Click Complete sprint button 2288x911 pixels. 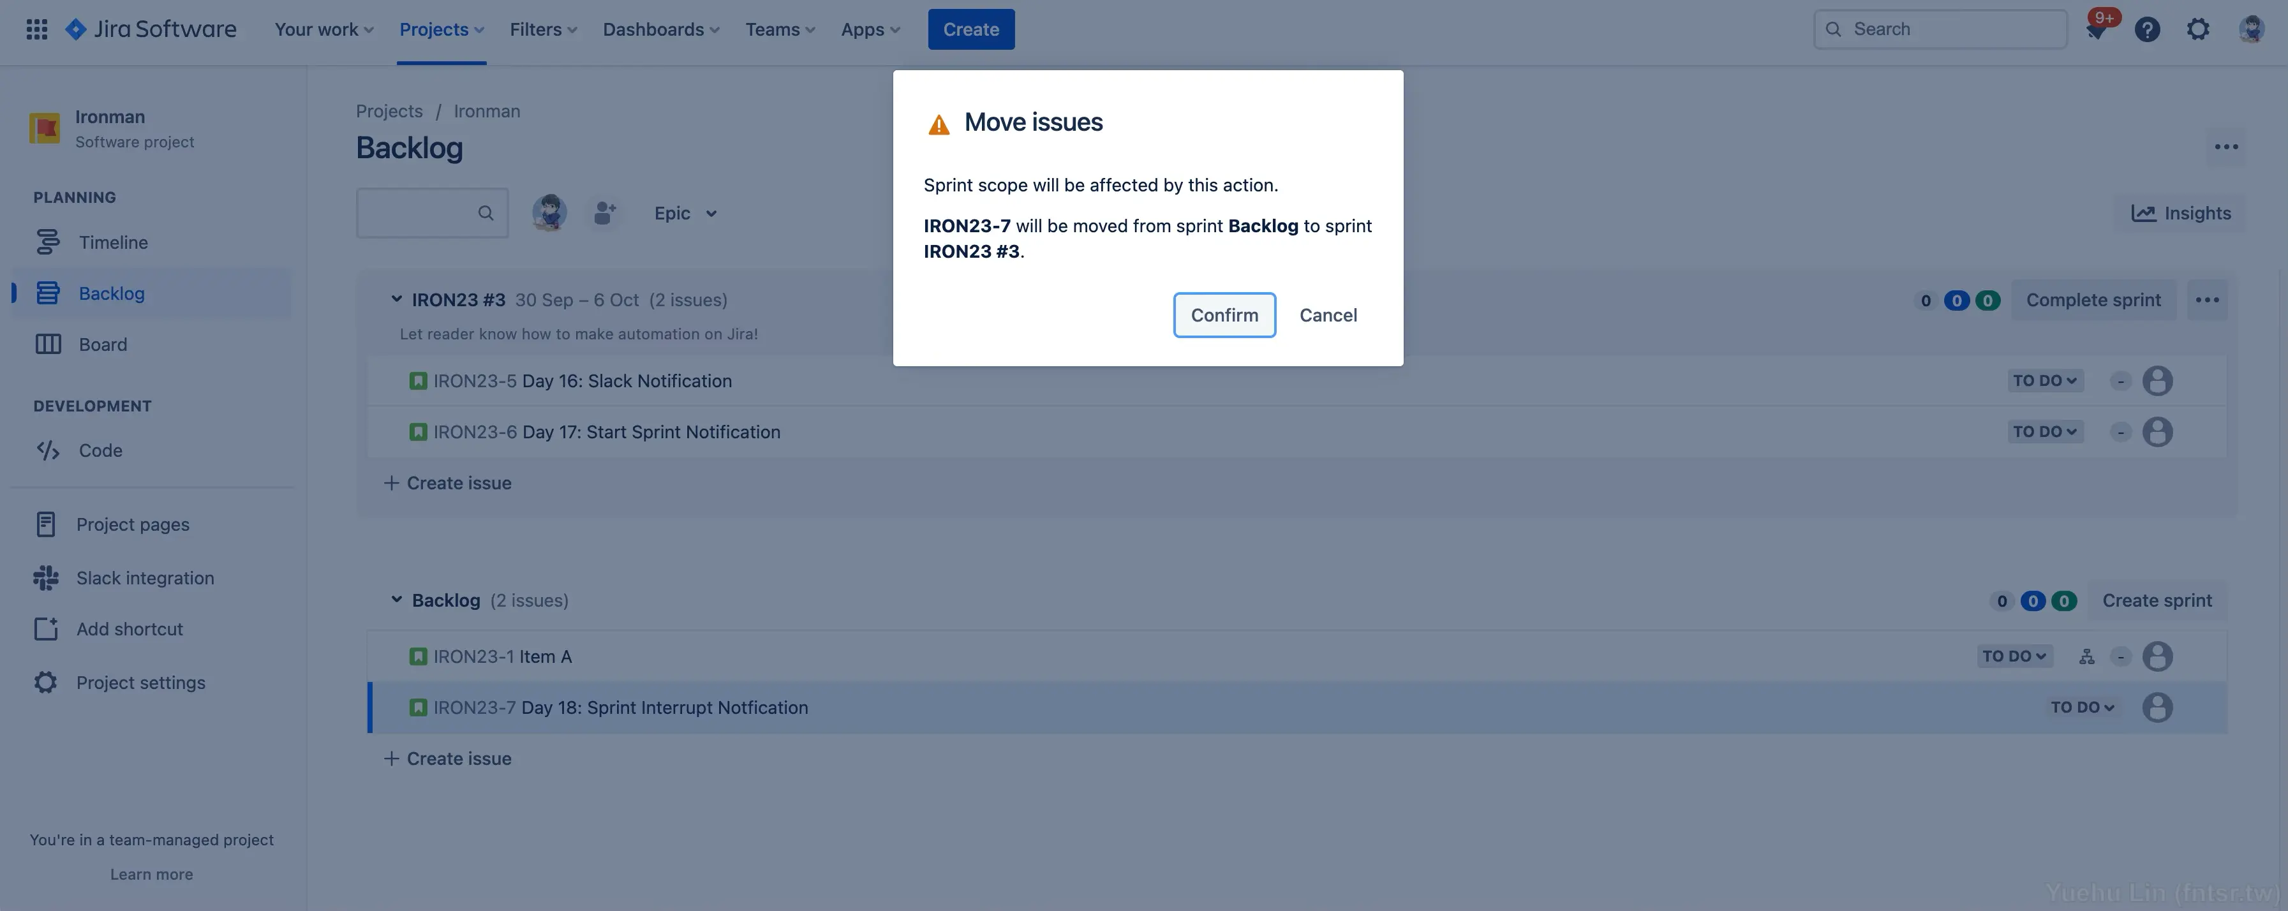point(2093,300)
